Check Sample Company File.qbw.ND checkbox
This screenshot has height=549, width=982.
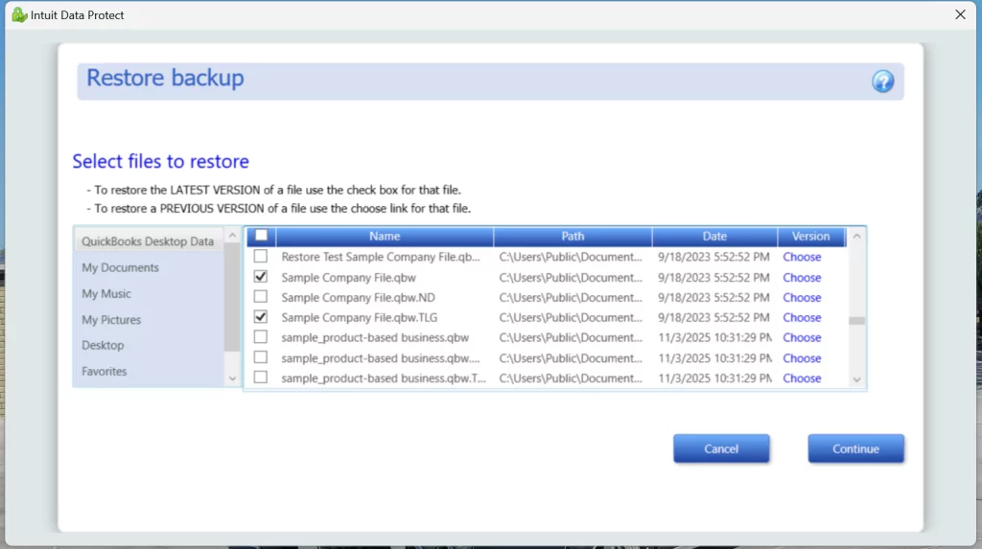pos(261,297)
